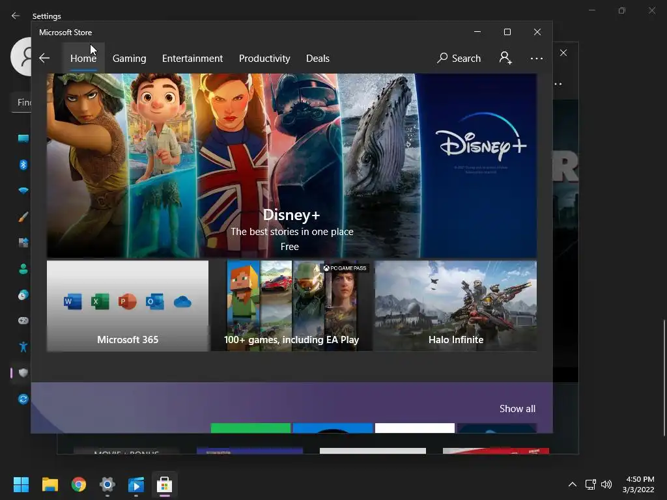Screen dimensions: 667x500
Task: Show hidden system tray icons
Action: click(573, 484)
